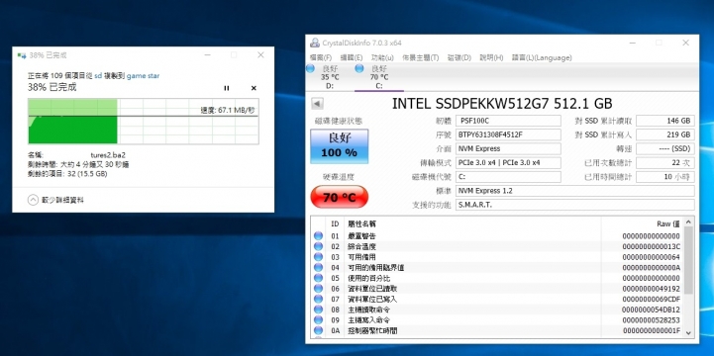The width and height of the screenshot is (714, 356).
Task: Click the firmware field PSF100C
Action: [x=508, y=121]
